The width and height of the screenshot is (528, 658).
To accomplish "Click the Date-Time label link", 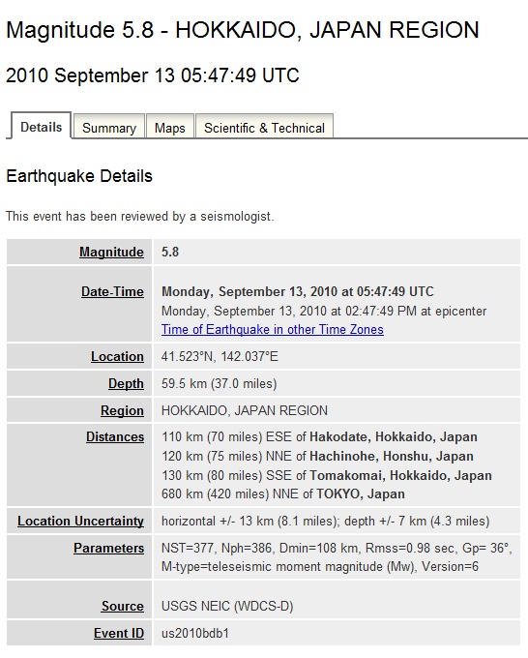I will pyautogui.click(x=112, y=291).
